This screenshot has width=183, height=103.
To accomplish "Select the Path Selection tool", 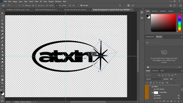I will 2,73.
